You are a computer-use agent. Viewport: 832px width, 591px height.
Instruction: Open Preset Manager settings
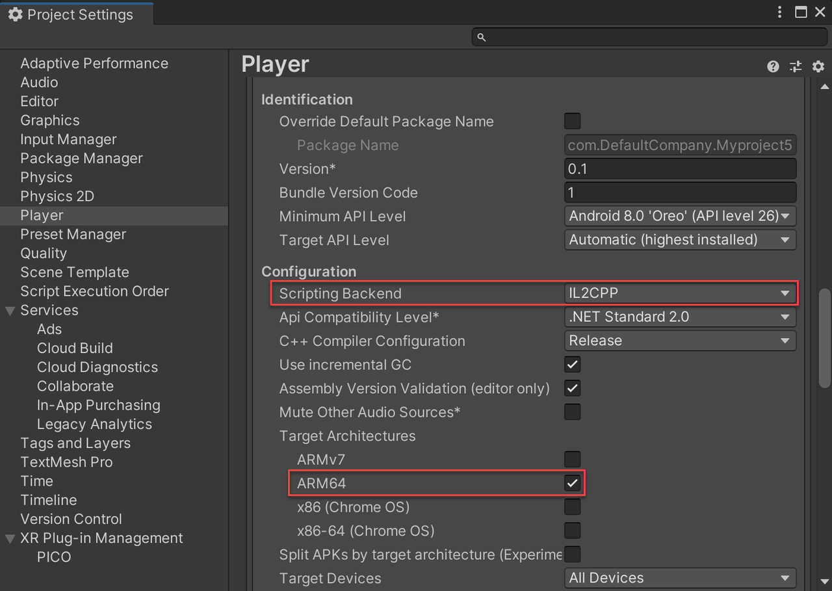(x=73, y=234)
